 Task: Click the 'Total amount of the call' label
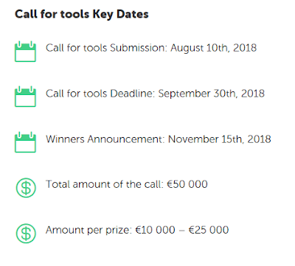(x=105, y=184)
